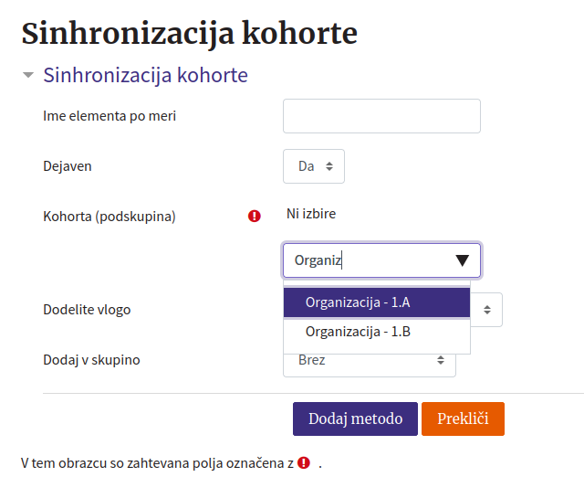Click required icon in the footer note
This screenshot has height=498, width=584.
click(x=304, y=463)
